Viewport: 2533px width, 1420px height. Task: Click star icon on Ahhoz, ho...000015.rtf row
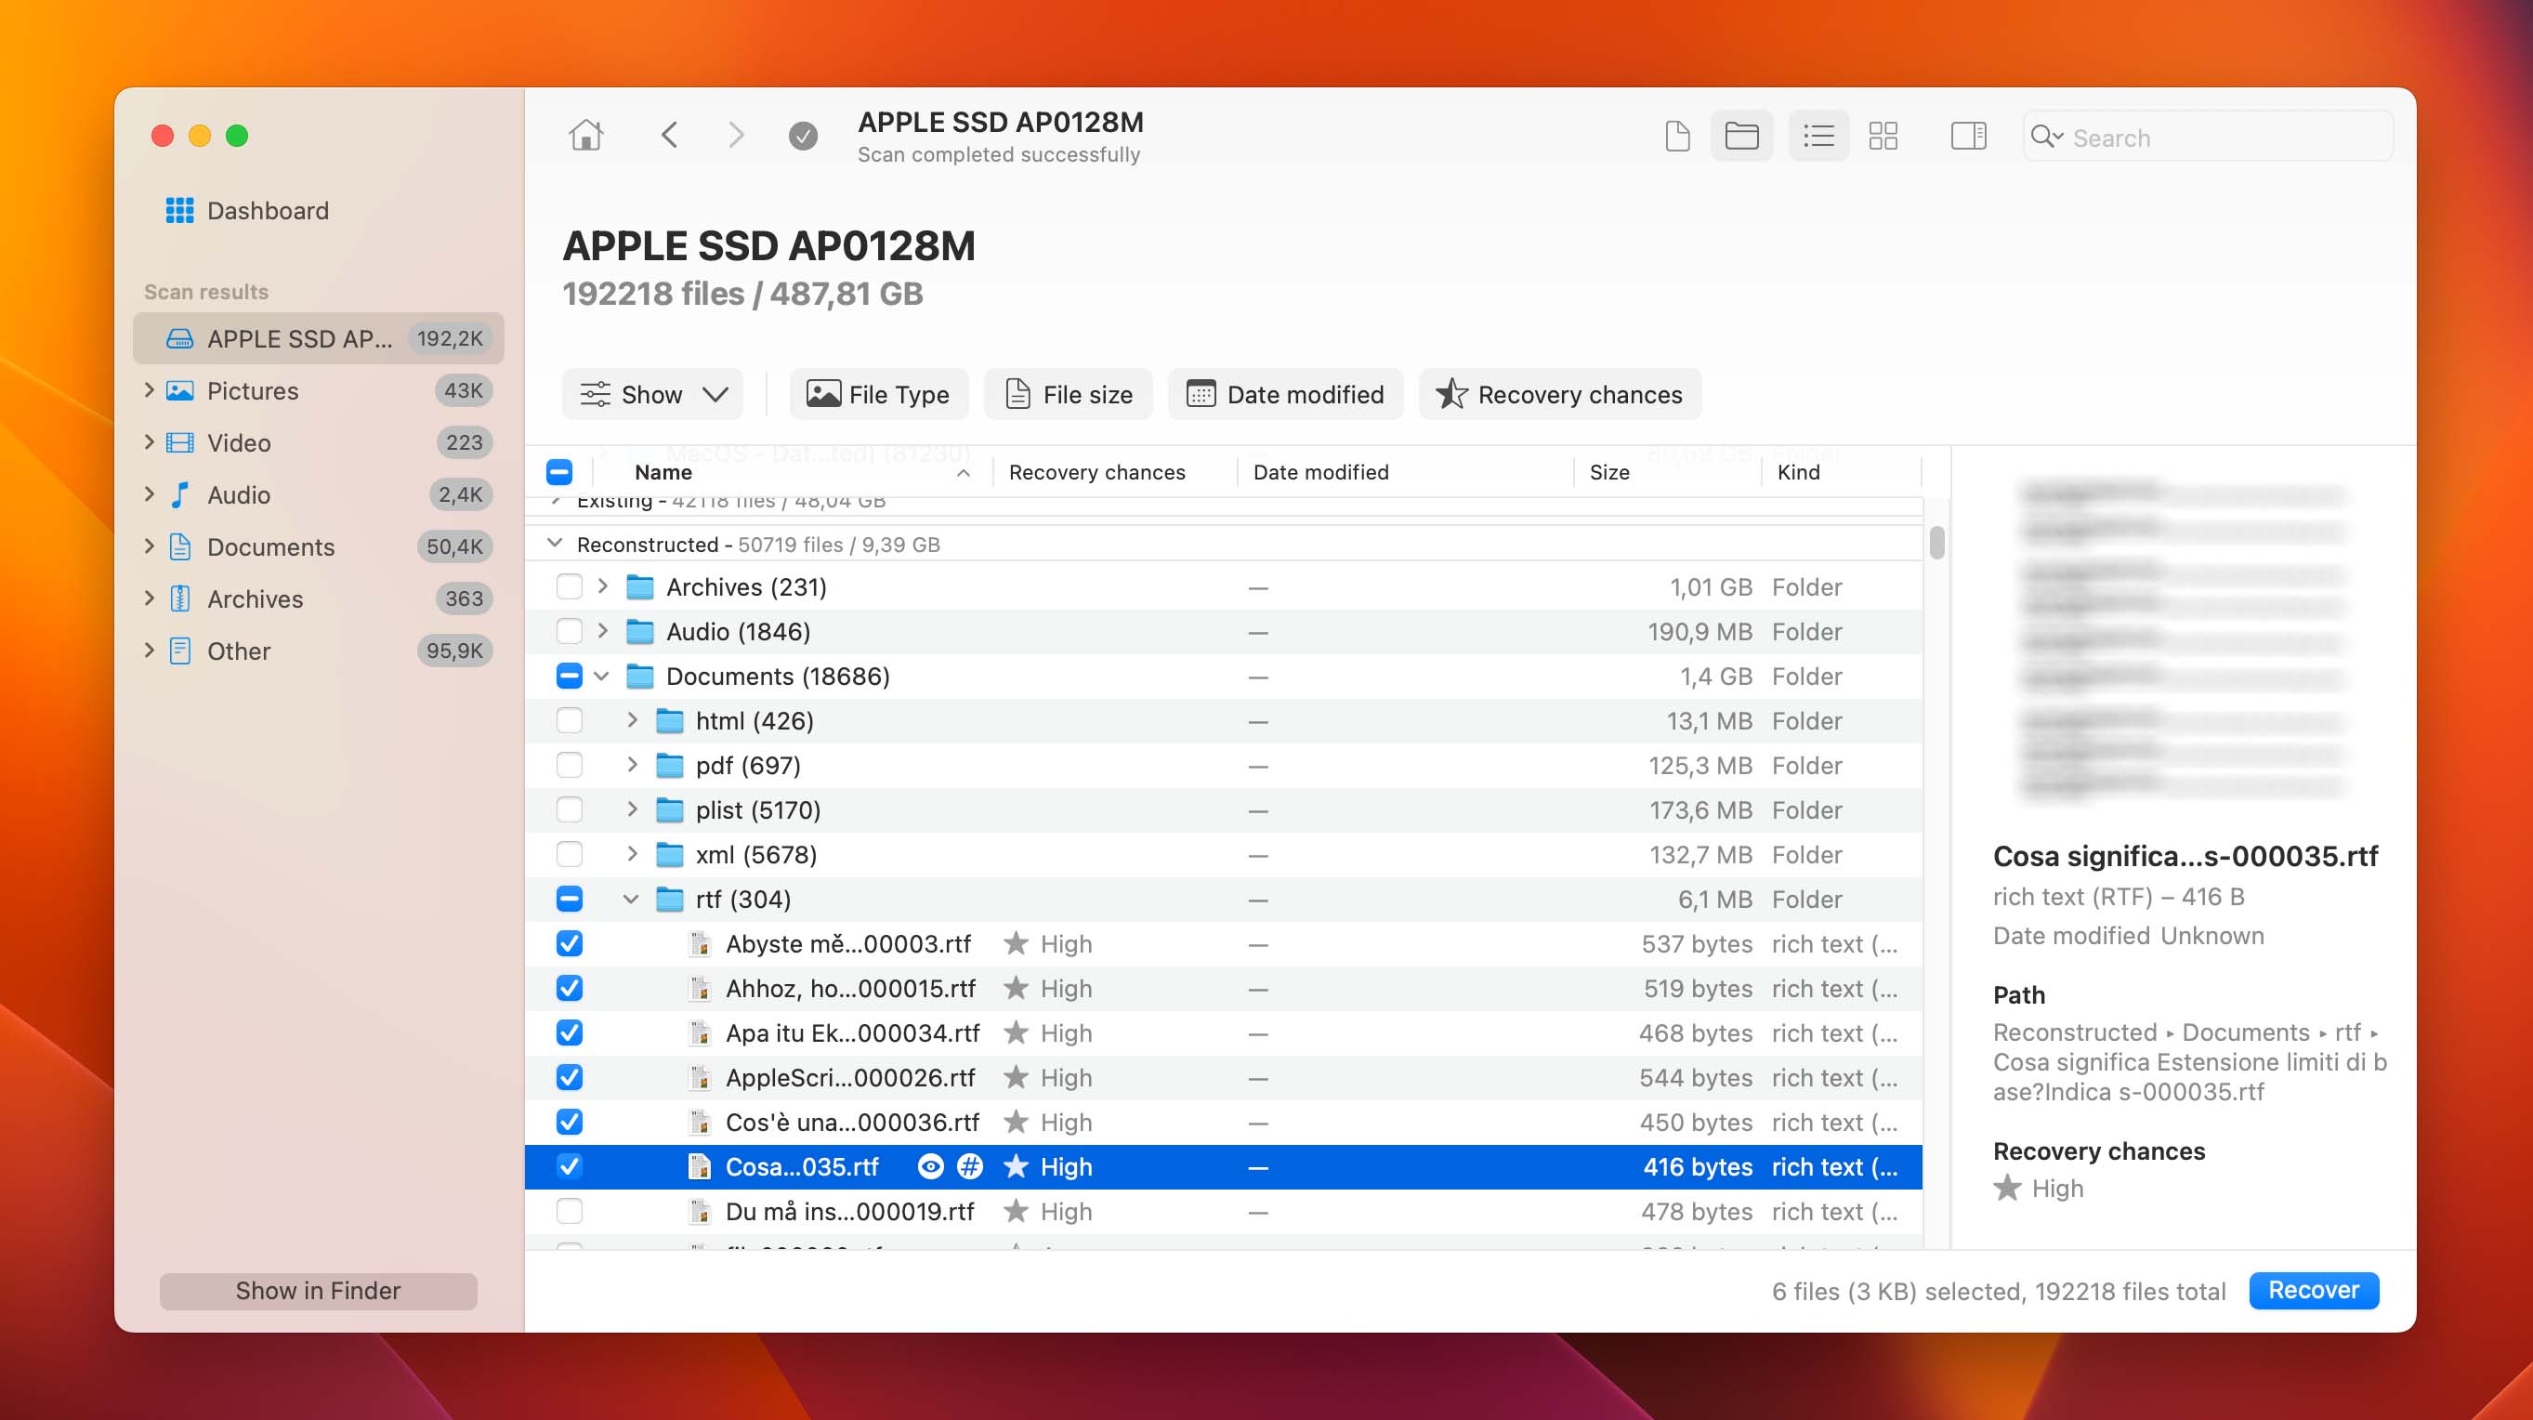(x=1016, y=988)
